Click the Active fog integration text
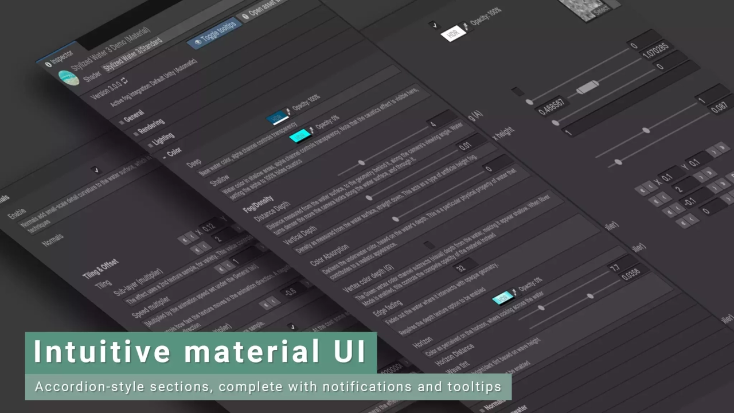 154,83
